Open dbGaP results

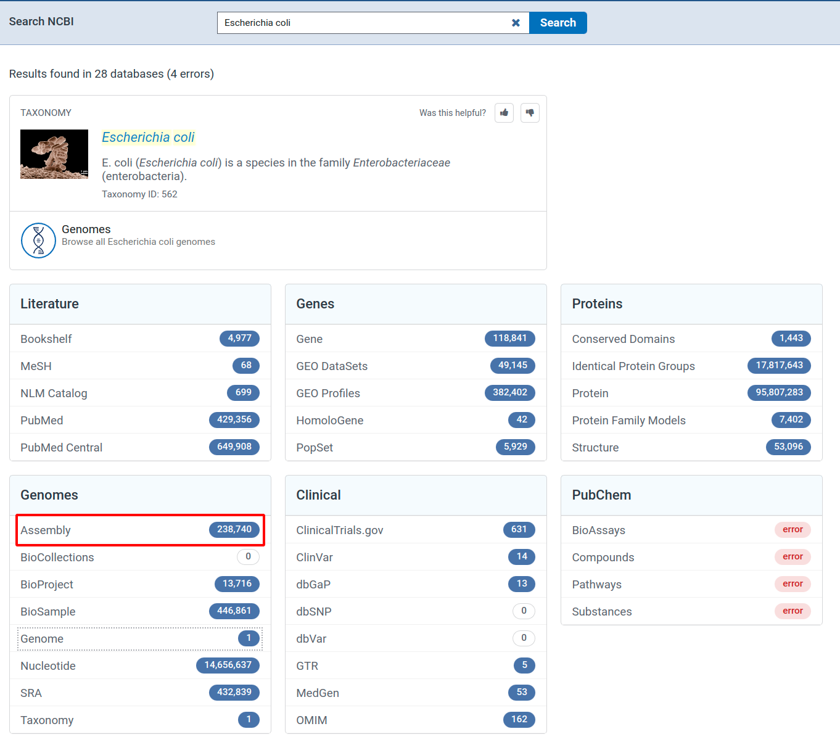point(416,584)
